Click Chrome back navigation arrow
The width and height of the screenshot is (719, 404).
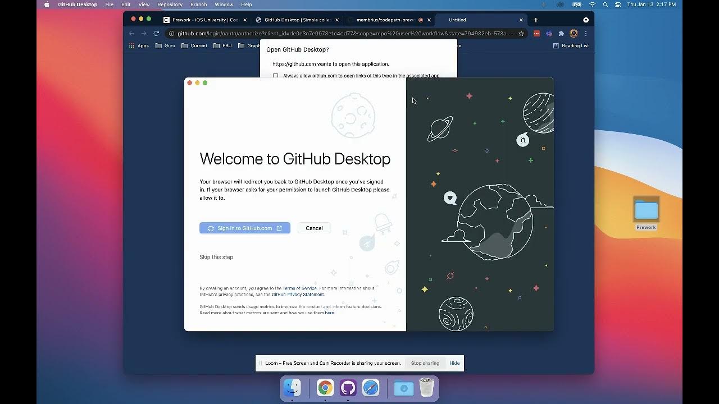(x=132, y=33)
